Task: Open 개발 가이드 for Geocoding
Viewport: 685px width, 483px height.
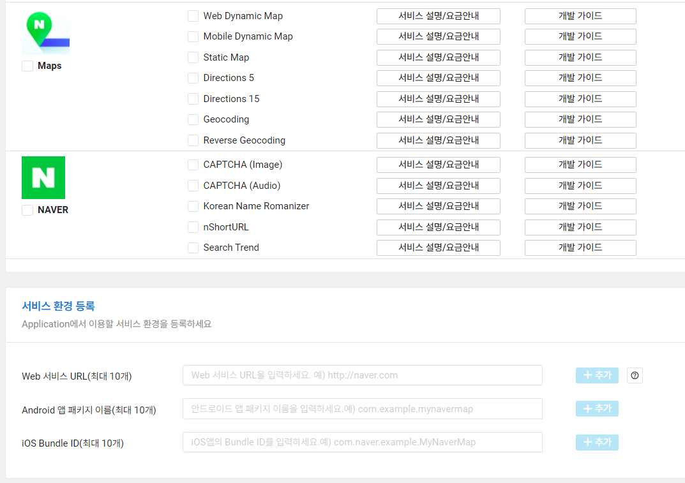Action: [580, 120]
